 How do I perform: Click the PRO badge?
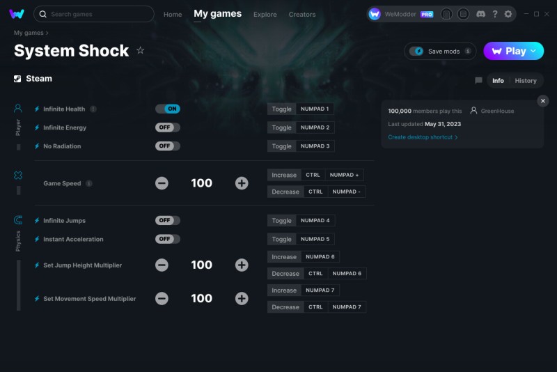427,15
